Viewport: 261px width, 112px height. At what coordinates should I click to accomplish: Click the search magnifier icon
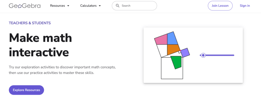coord(118,6)
